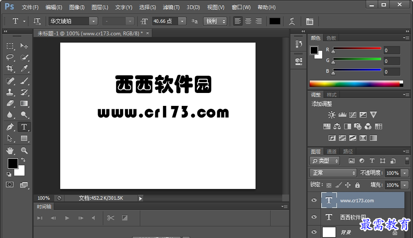Add a Levels adjustment
The height and width of the screenshot is (238, 413).
(342, 114)
